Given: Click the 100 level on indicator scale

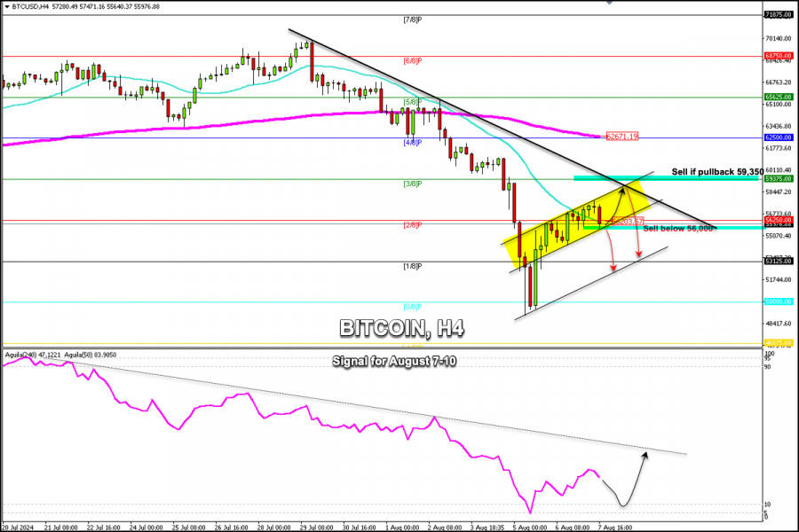Looking at the screenshot, I should [770, 353].
